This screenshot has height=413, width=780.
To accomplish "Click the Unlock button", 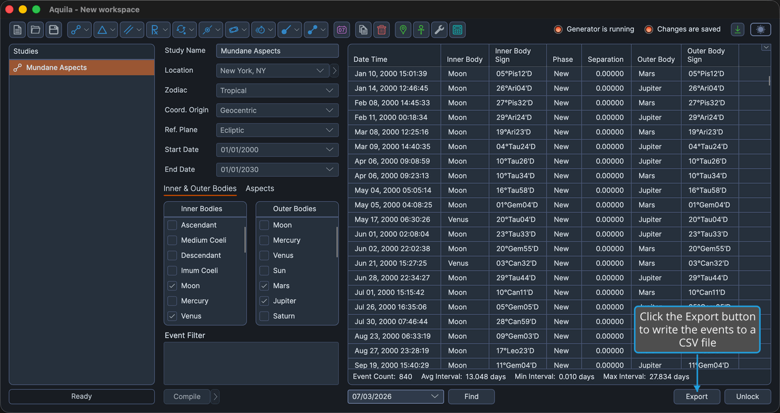I will click(747, 397).
